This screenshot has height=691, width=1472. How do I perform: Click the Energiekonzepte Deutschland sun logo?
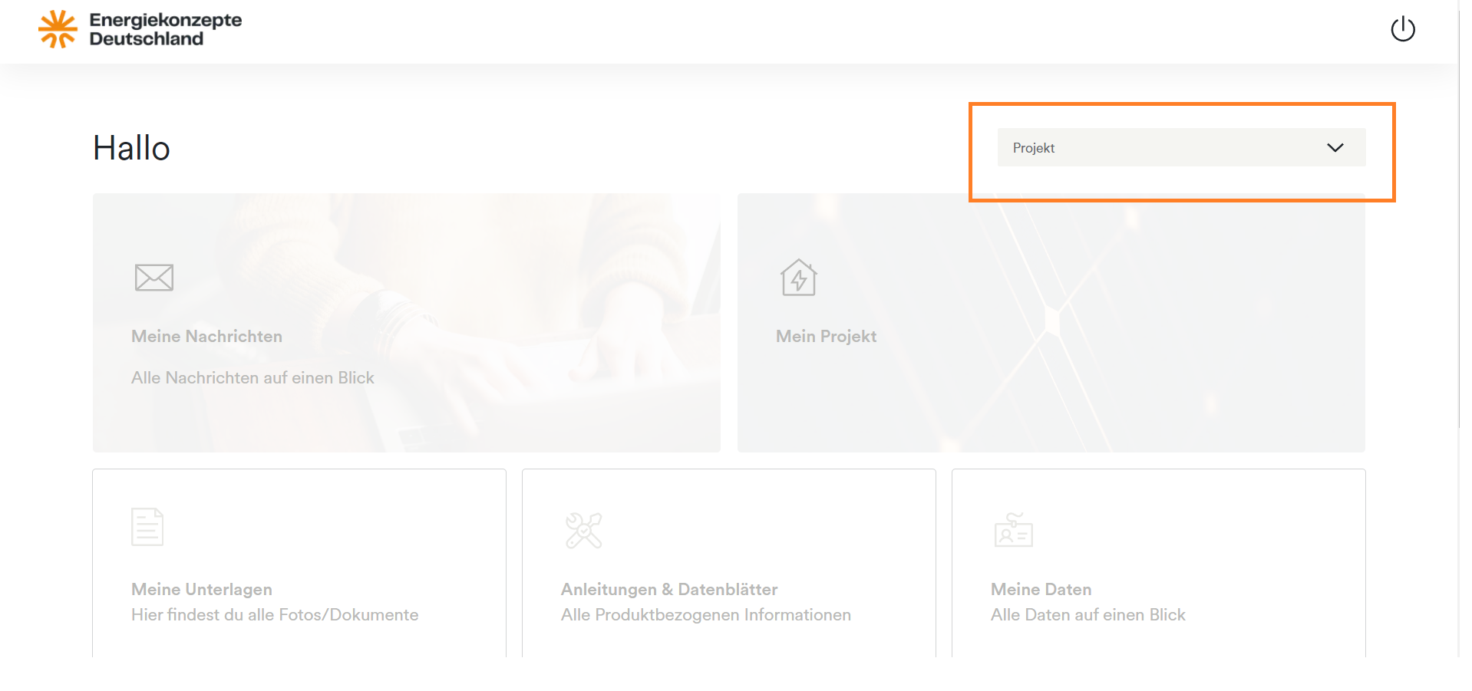point(58,29)
